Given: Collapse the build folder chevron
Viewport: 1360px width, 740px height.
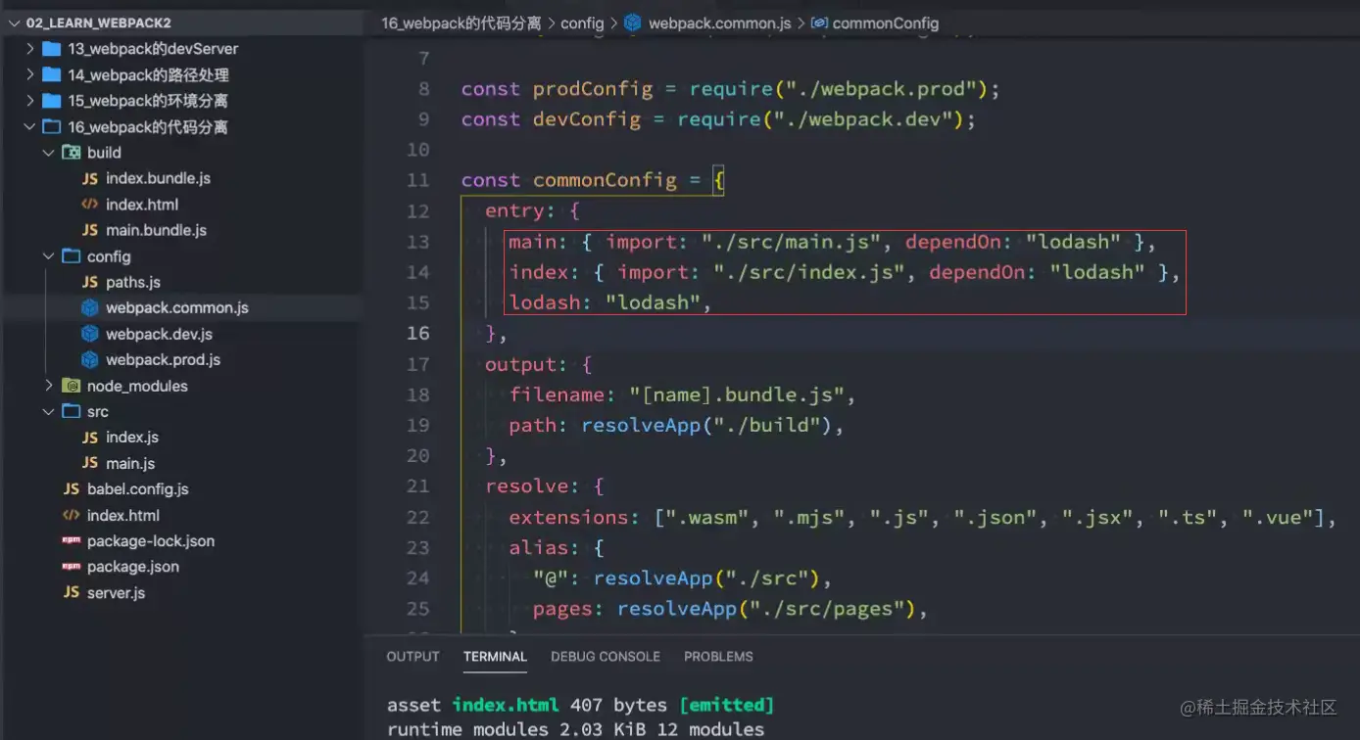Looking at the screenshot, I should [49, 153].
